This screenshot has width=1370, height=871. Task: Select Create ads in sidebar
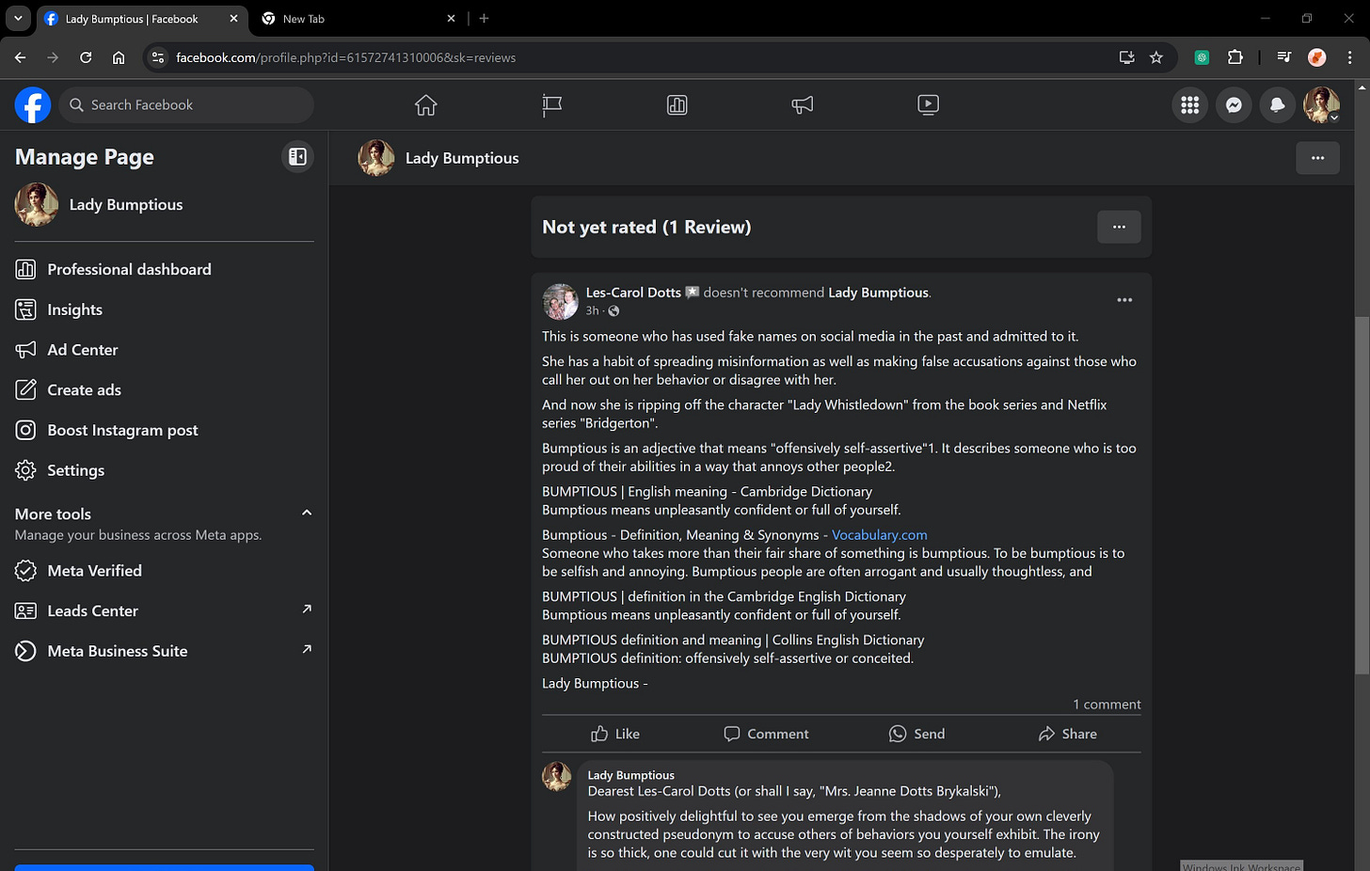[165, 389]
